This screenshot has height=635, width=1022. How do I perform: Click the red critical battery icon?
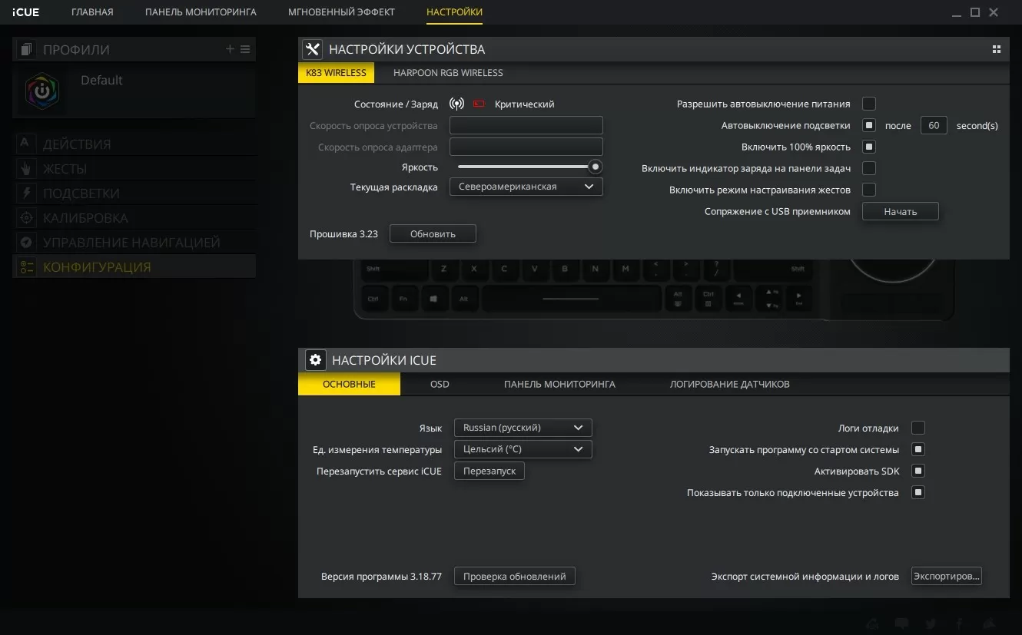coord(479,104)
